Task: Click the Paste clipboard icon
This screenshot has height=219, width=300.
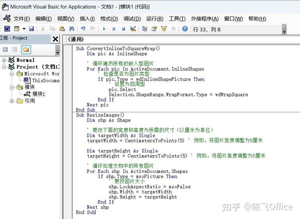Action: [62, 29]
